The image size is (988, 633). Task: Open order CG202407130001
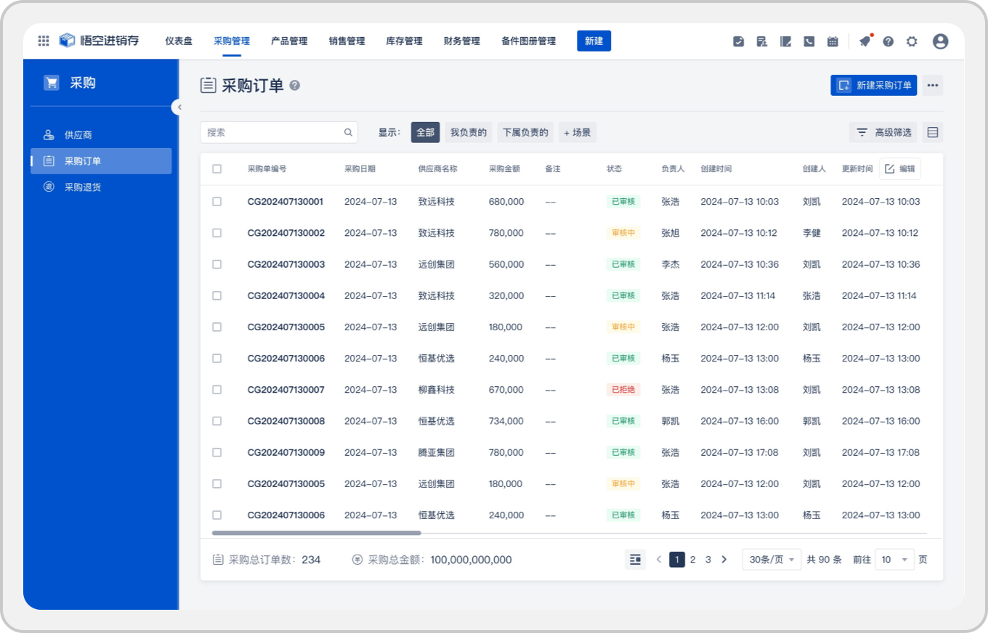tap(286, 201)
